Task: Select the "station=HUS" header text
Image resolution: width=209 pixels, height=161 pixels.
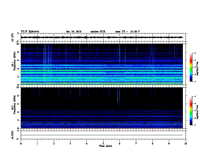Action: coord(98,32)
